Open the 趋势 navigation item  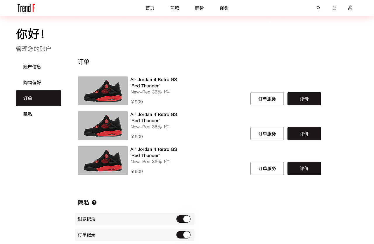click(199, 8)
